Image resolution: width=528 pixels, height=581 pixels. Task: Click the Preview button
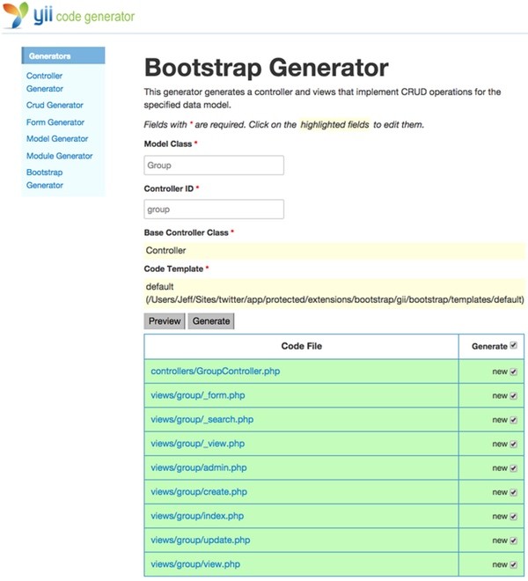165,321
